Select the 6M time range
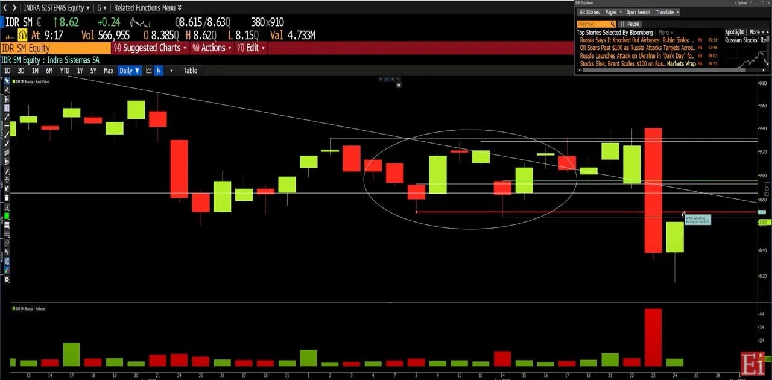The height and width of the screenshot is (380, 772). click(x=49, y=71)
